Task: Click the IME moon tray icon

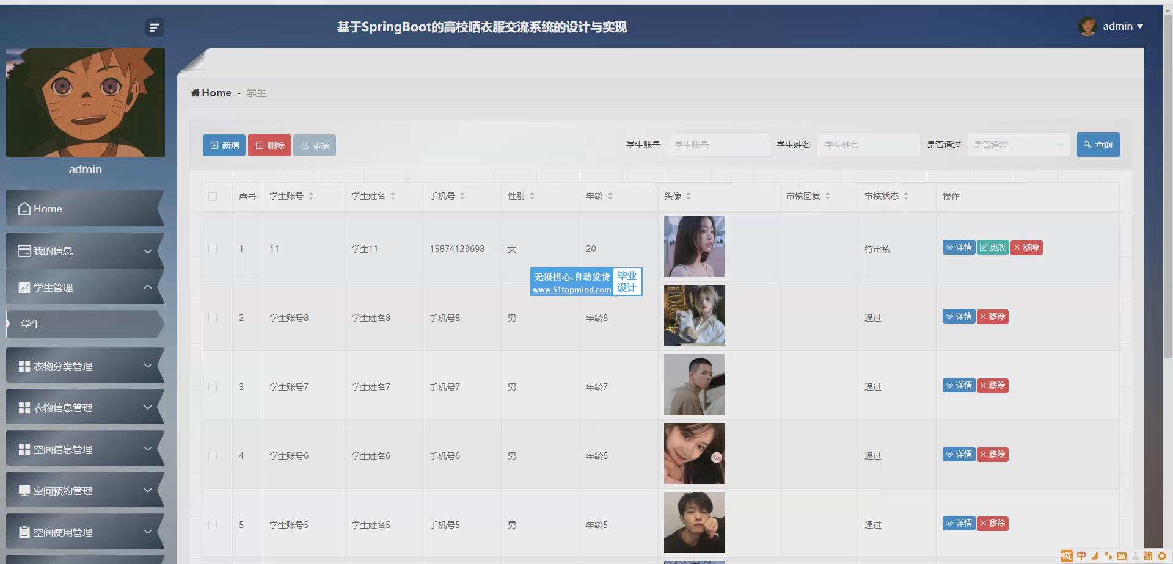Action: coord(1095,556)
